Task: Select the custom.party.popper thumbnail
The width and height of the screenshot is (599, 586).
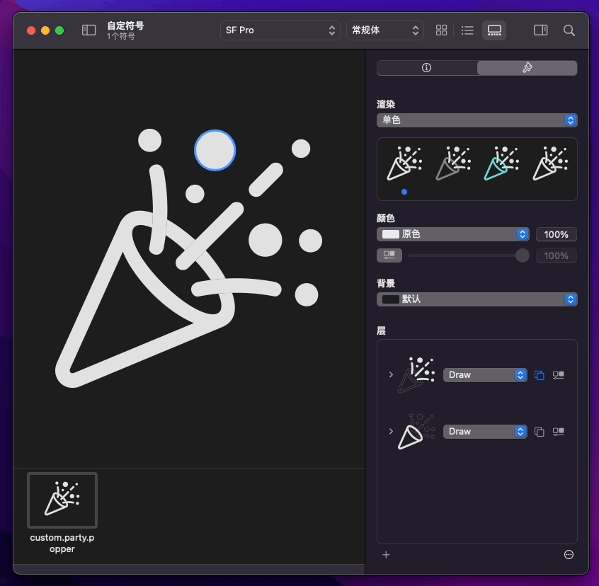Action: (62, 500)
